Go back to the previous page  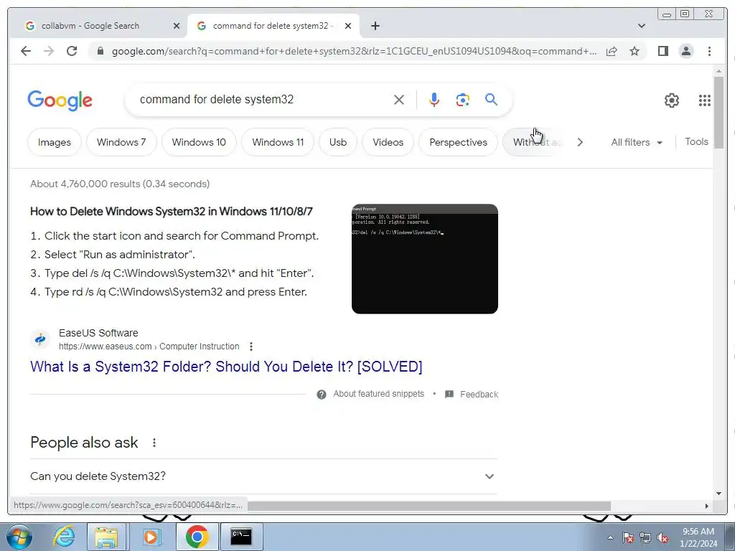(x=26, y=51)
